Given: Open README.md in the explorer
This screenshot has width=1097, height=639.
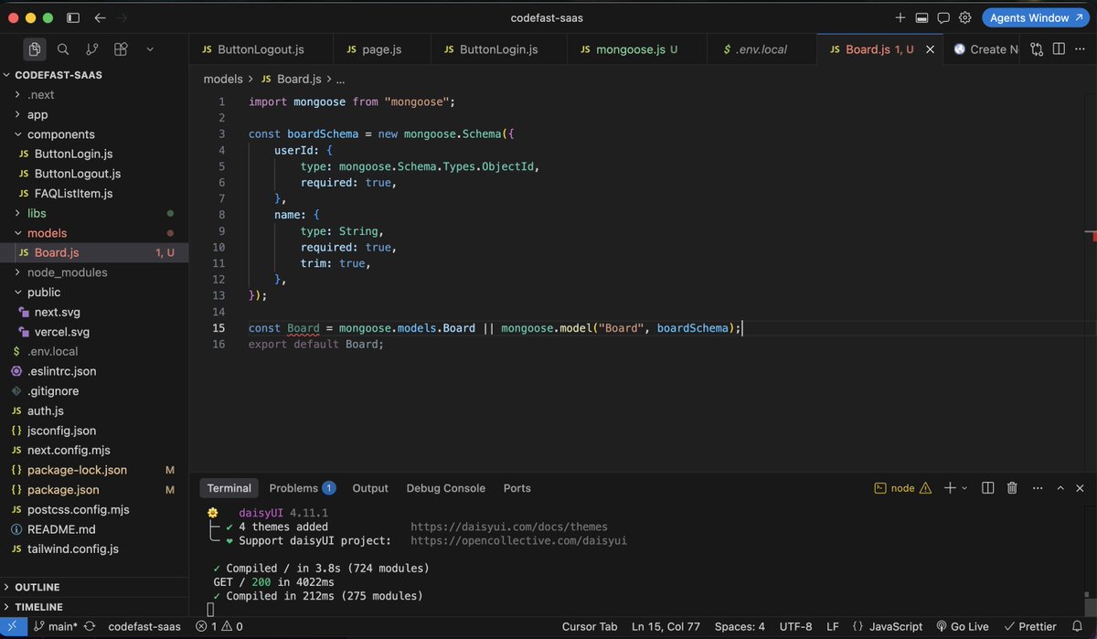Looking at the screenshot, I should 94,529.
